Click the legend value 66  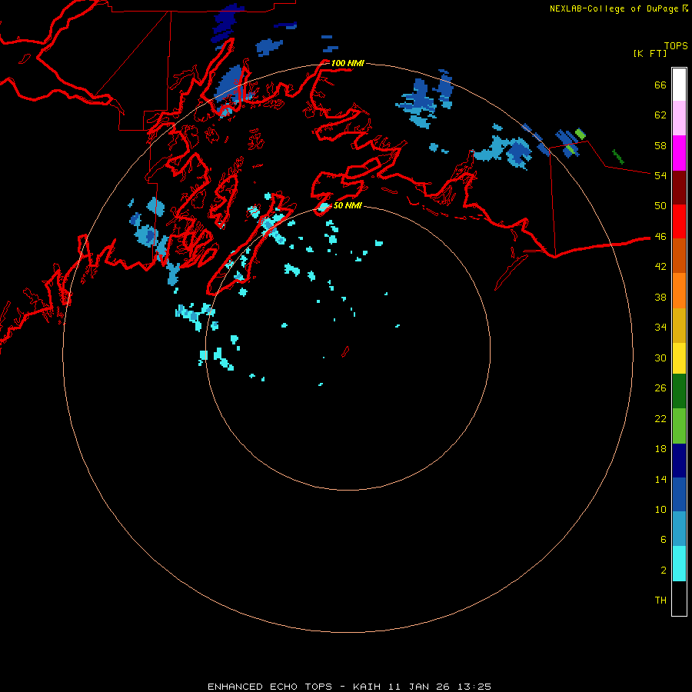pos(660,85)
